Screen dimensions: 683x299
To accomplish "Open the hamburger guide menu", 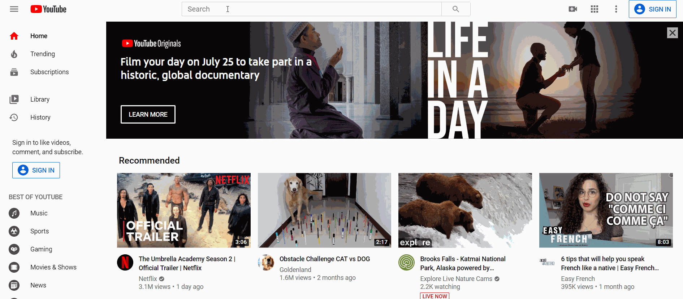I will tap(14, 9).
